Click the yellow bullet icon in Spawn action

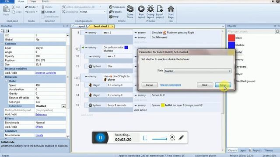(163, 105)
